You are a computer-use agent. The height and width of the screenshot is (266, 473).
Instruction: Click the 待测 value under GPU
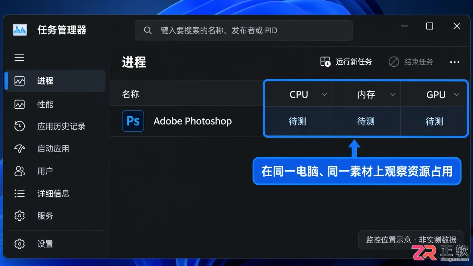[435, 122]
